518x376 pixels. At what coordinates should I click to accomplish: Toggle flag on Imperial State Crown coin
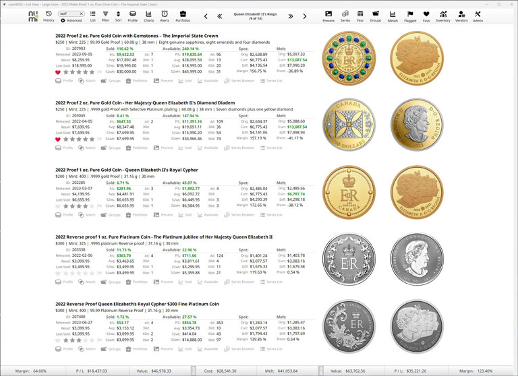(x=99, y=72)
